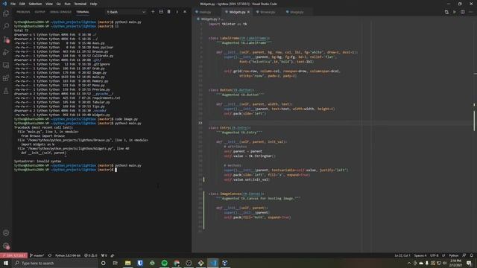Screen dimensions: 477x268
Task: Open changes compare icon in editor toolbar
Action: (x=446, y=12)
